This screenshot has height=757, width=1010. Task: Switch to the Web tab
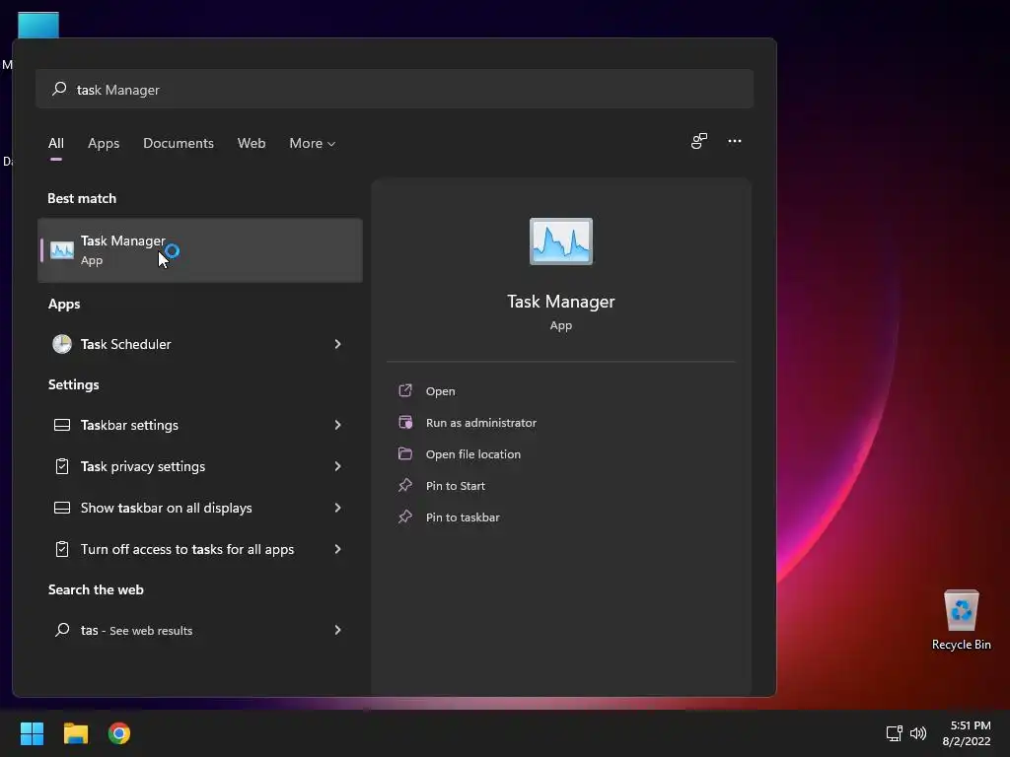(x=252, y=144)
